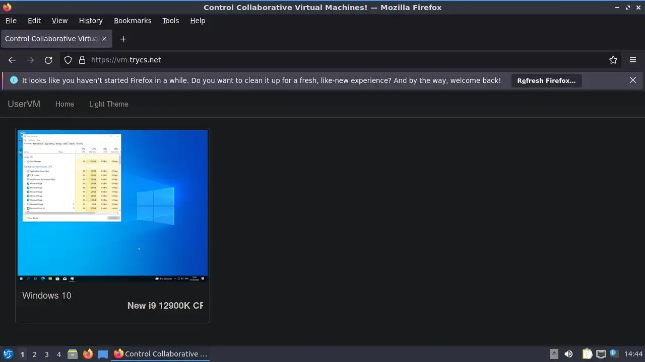This screenshot has width=645, height=362.
Task: Click the Firefox logo in title bar
Action: point(7,8)
